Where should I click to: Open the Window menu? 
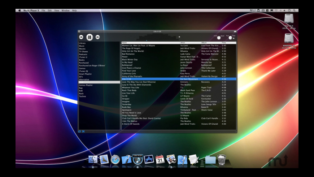point(65,10)
